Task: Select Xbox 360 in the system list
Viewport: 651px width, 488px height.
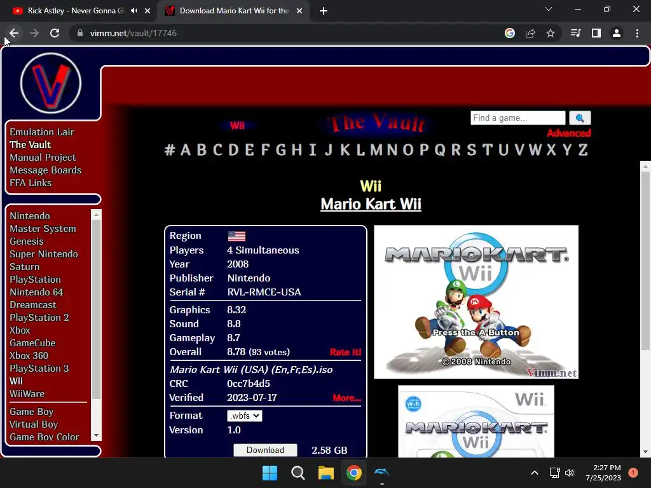Action: tap(29, 356)
